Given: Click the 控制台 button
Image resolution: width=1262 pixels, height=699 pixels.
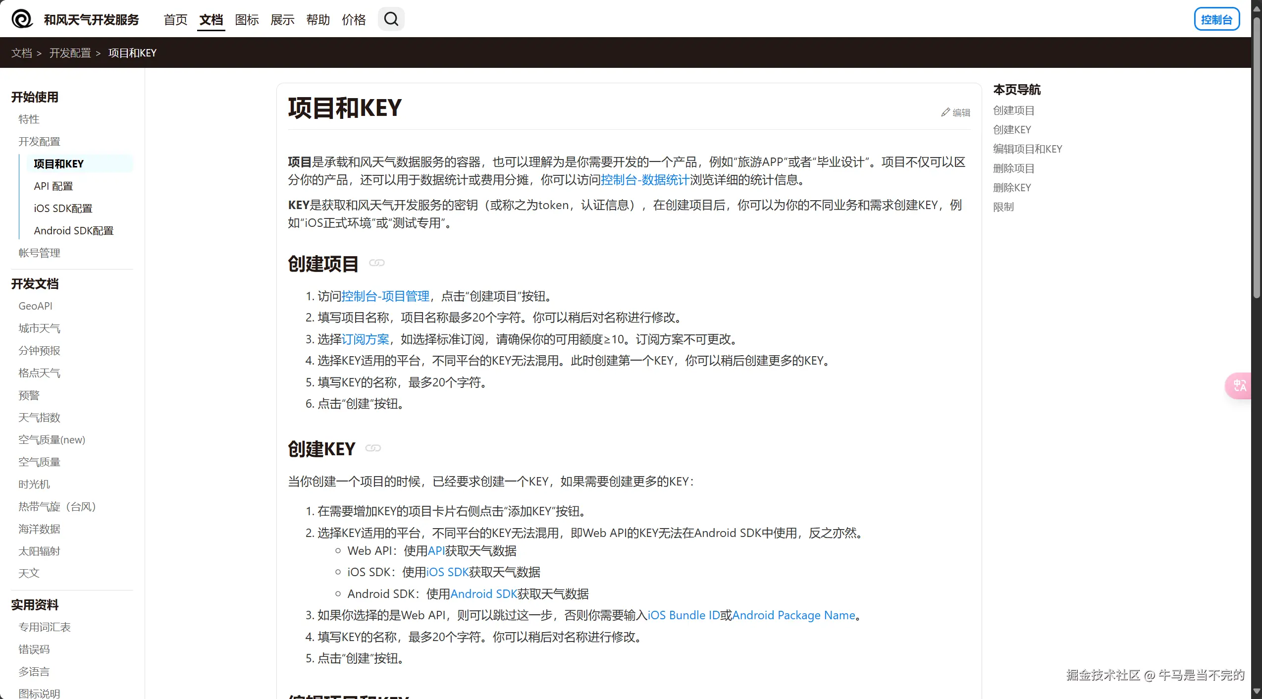Looking at the screenshot, I should click(x=1216, y=19).
